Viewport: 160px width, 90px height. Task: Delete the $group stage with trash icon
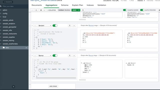tap(70, 55)
